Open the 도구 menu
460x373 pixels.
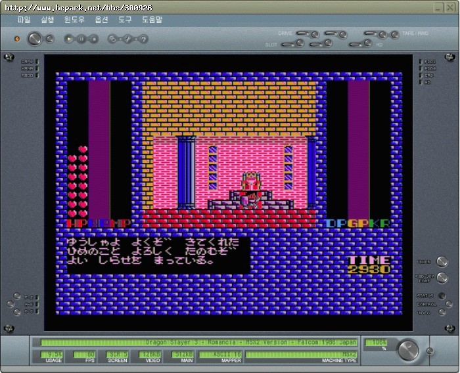[x=125, y=20]
